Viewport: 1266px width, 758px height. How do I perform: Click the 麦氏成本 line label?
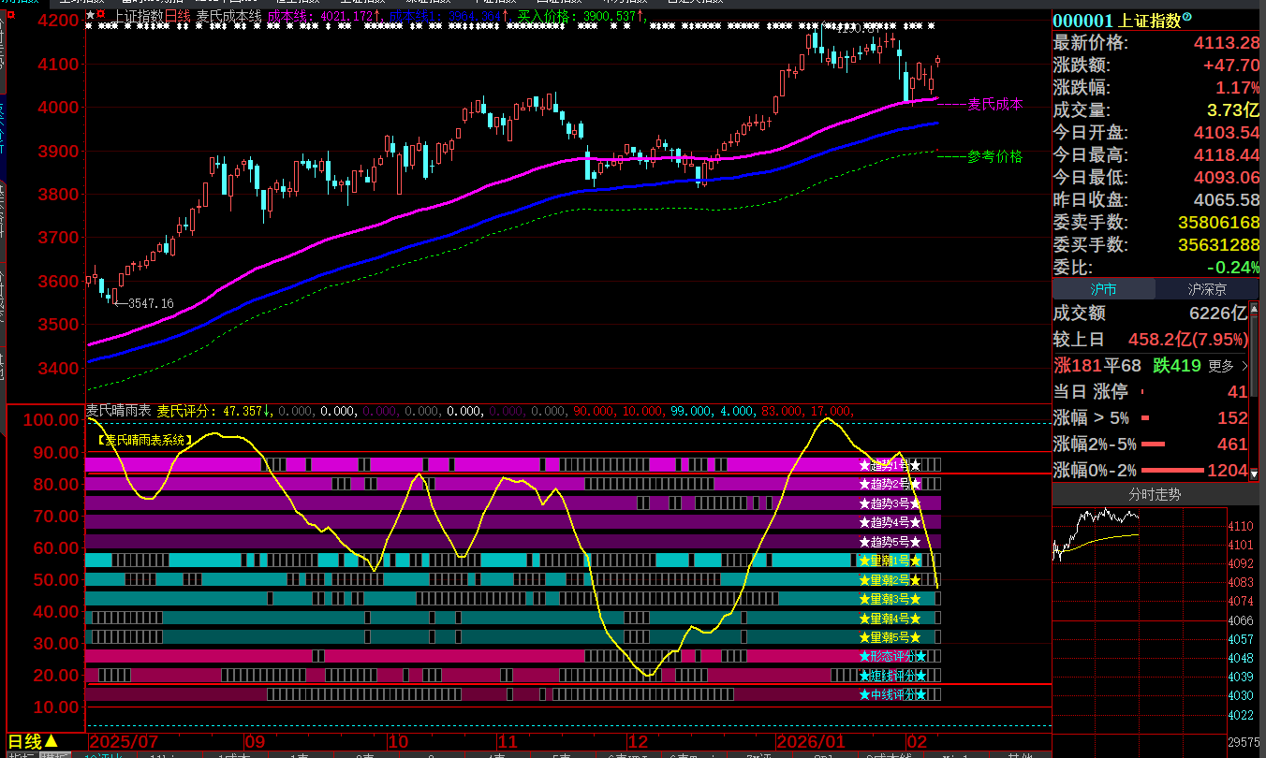click(x=994, y=104)
